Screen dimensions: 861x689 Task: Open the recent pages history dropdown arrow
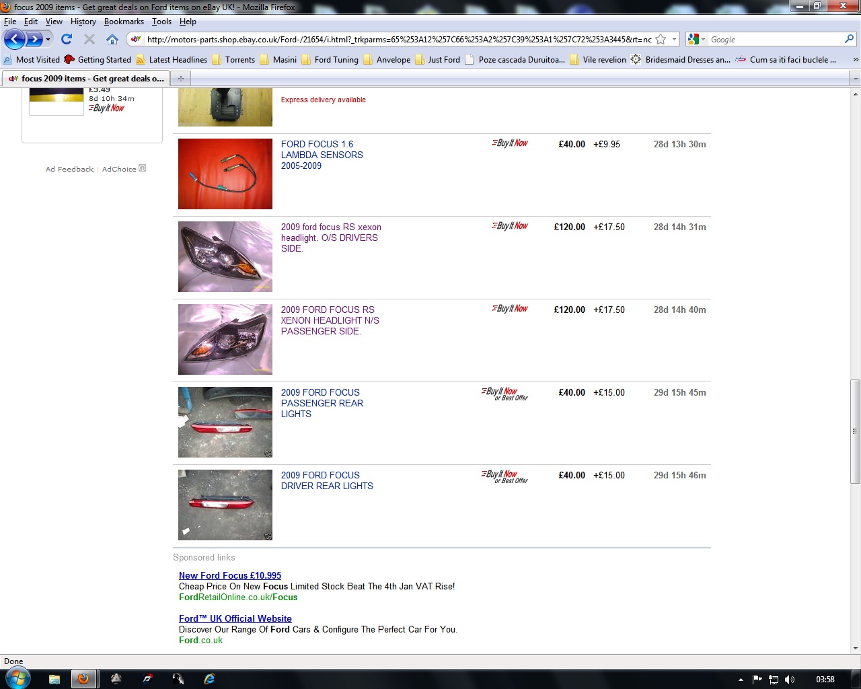click(48, 40)
